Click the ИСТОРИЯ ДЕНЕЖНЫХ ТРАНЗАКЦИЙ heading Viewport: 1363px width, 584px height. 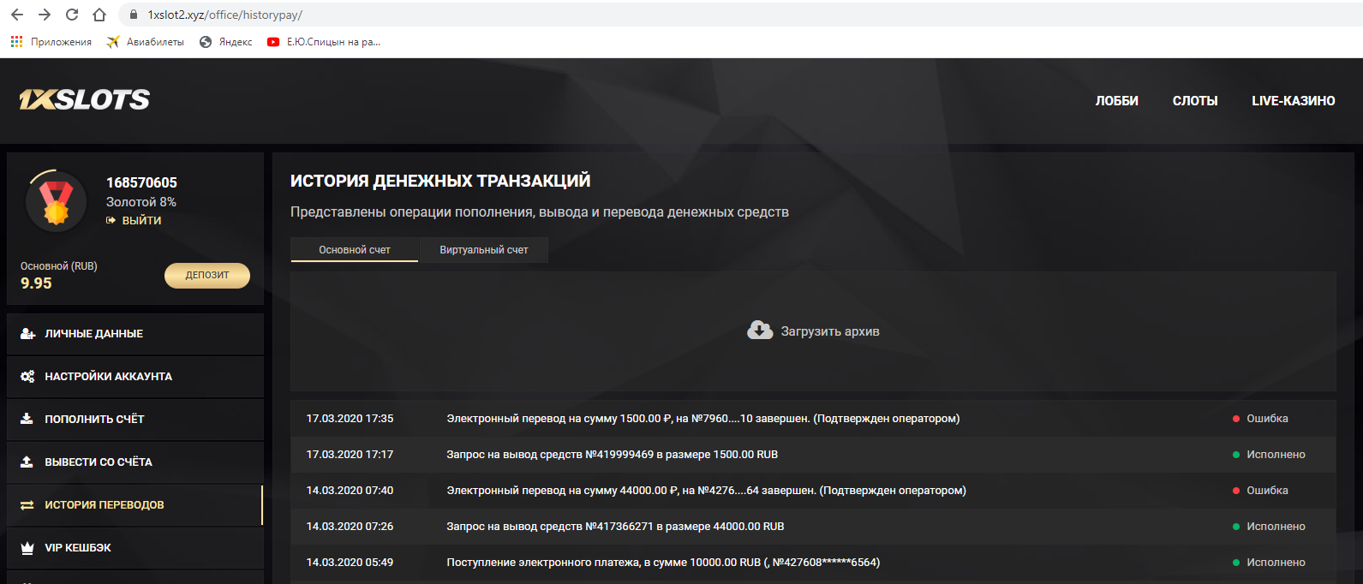440,181
